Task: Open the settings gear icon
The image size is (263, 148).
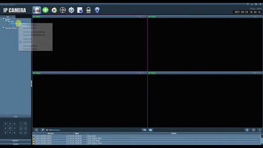Action: (x=71, y=10)
